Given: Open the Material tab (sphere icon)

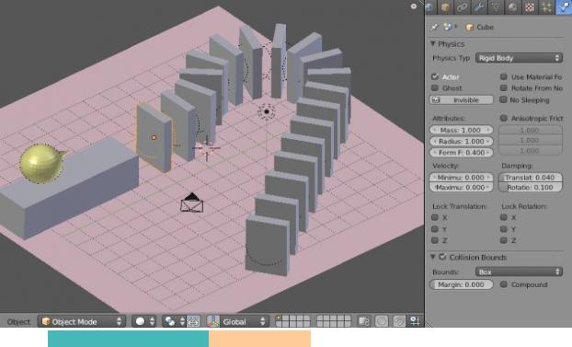Looking at the screenshot, I should click(512, 7).
